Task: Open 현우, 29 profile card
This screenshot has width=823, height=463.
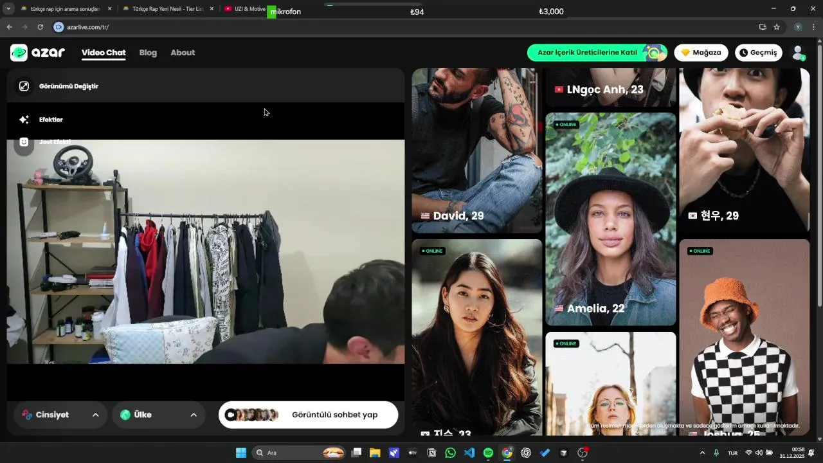Action: coord(745,150)
